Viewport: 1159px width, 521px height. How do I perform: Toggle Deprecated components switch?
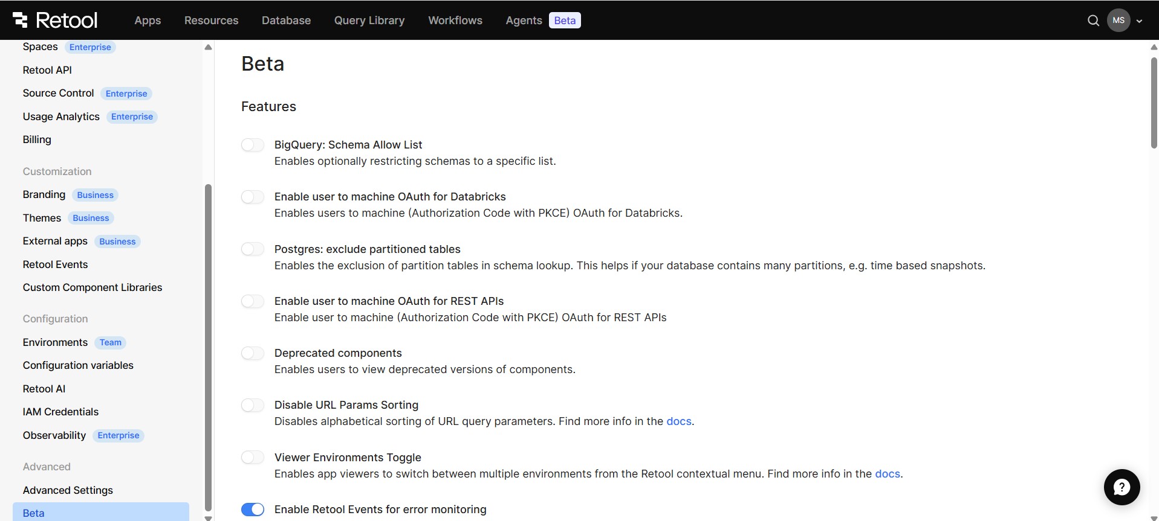point(253,353)
